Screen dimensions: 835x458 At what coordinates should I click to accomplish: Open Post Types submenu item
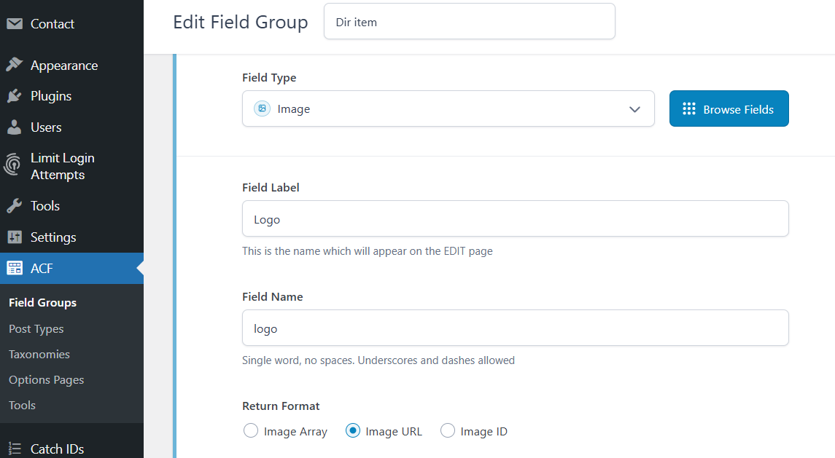coord(36,329)
